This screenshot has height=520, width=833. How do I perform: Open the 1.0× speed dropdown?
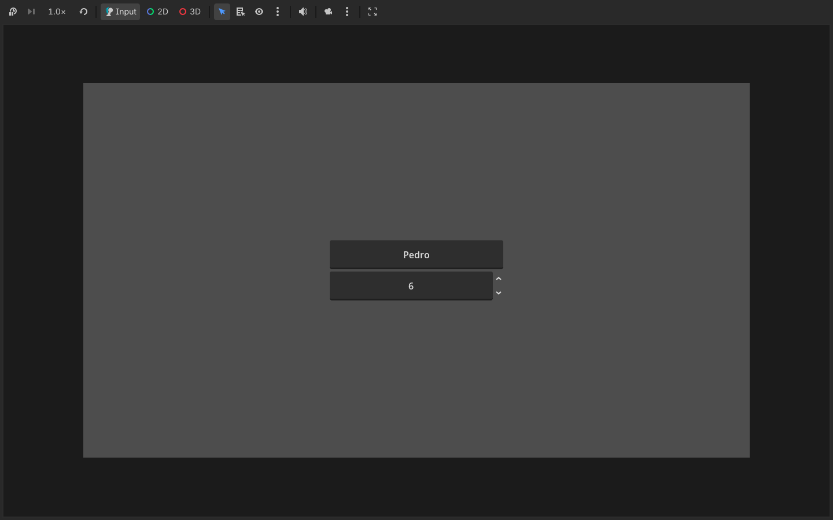[x=57, y=12]
